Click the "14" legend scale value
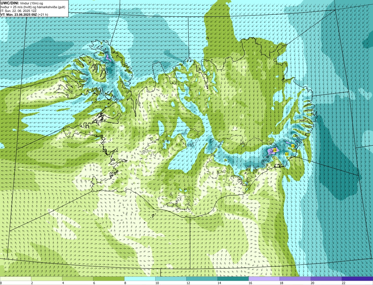Screen dimensions: 373x285 [x=219, y=283]
